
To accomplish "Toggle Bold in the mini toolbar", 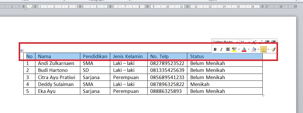I will click(215, 49).
